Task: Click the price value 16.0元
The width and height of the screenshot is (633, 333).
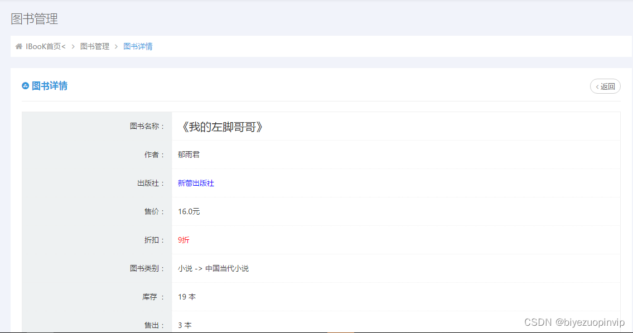Action: coord(189,211)
